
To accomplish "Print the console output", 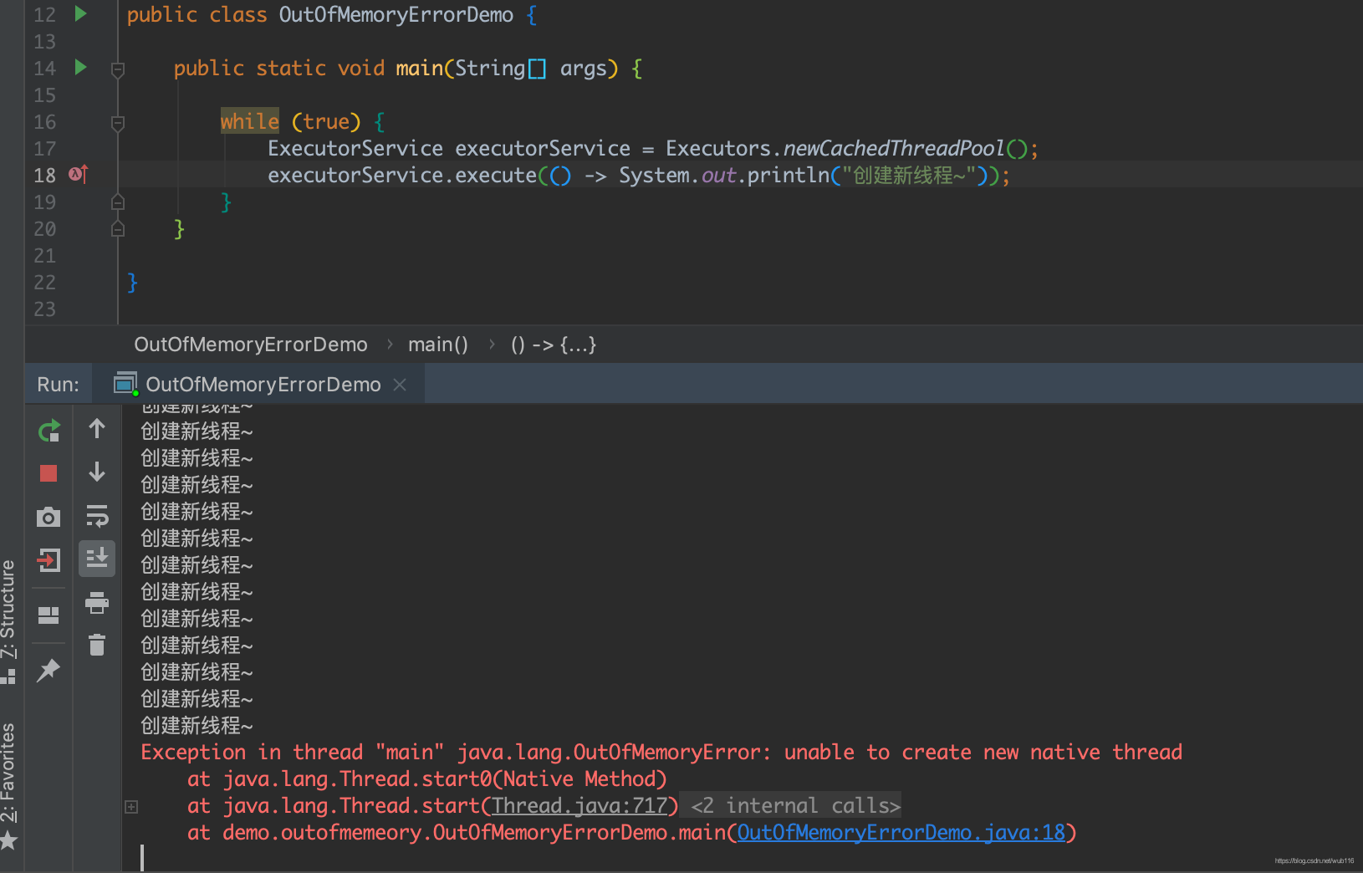I will click(97, 602).
